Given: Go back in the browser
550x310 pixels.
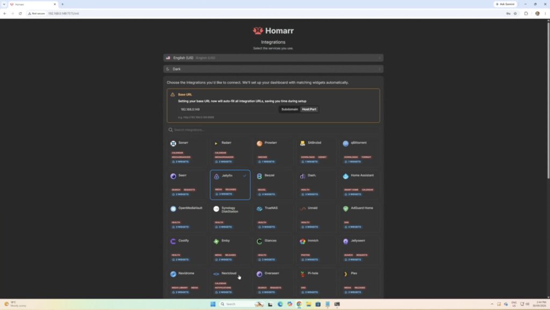Looking at the screenshot, I should click(5, 13).
